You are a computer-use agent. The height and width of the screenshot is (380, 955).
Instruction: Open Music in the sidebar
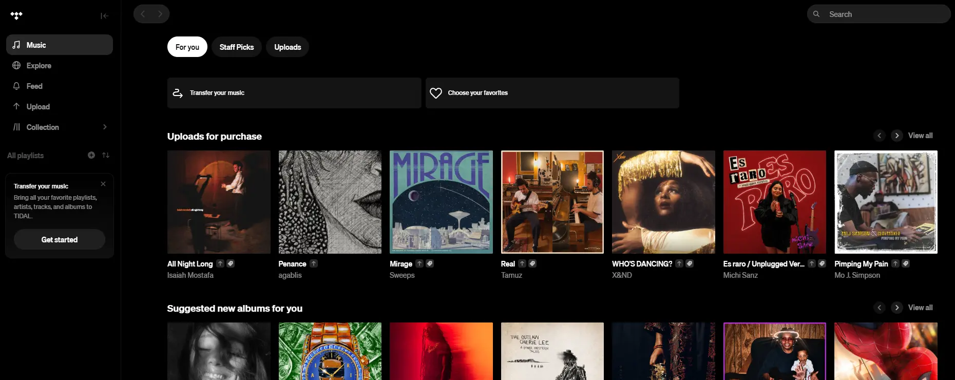click(x=60, y=45)
